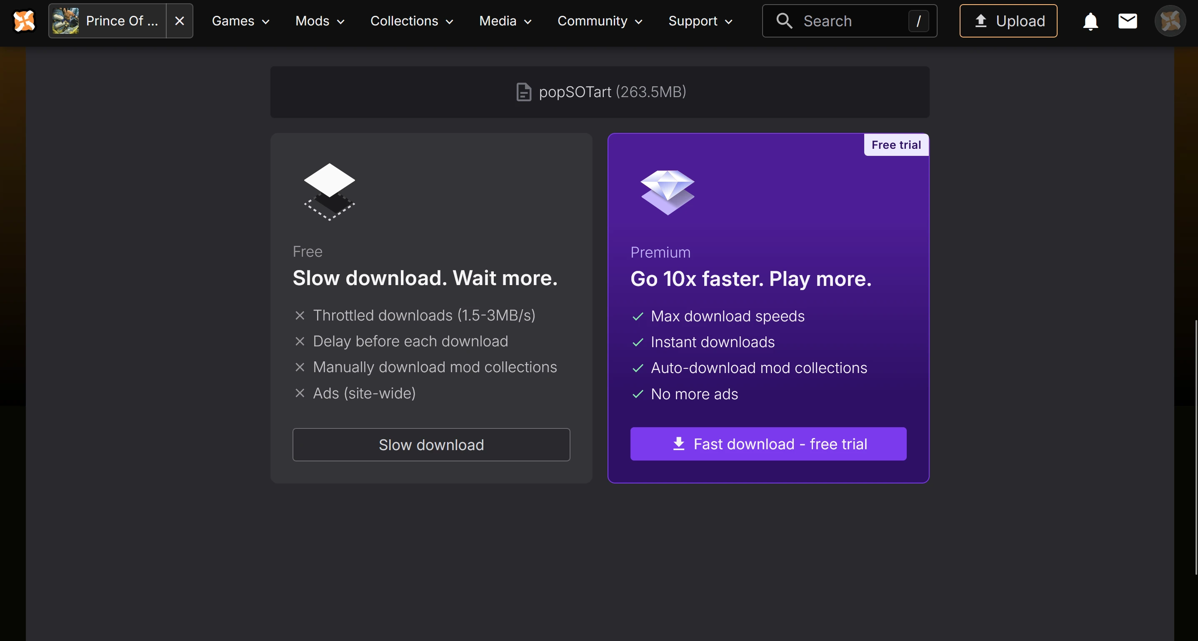Image resolution: width=1198 pixels, height=641 pixels.
Task: Click the 'No more ads' text
Action: pos(694,394)
